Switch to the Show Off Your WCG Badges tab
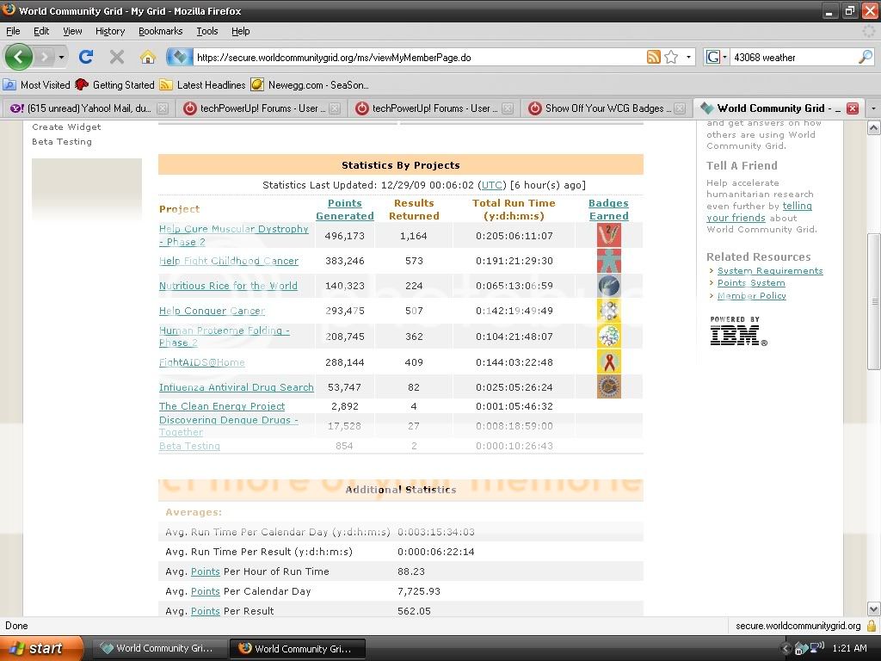 pos(604,108)
